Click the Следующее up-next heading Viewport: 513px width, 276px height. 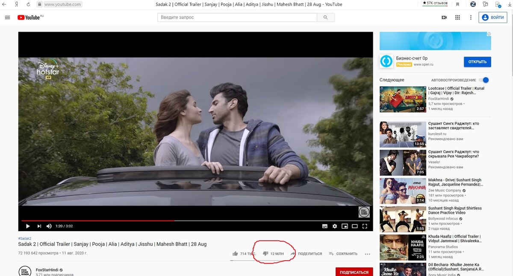[392, 80]
